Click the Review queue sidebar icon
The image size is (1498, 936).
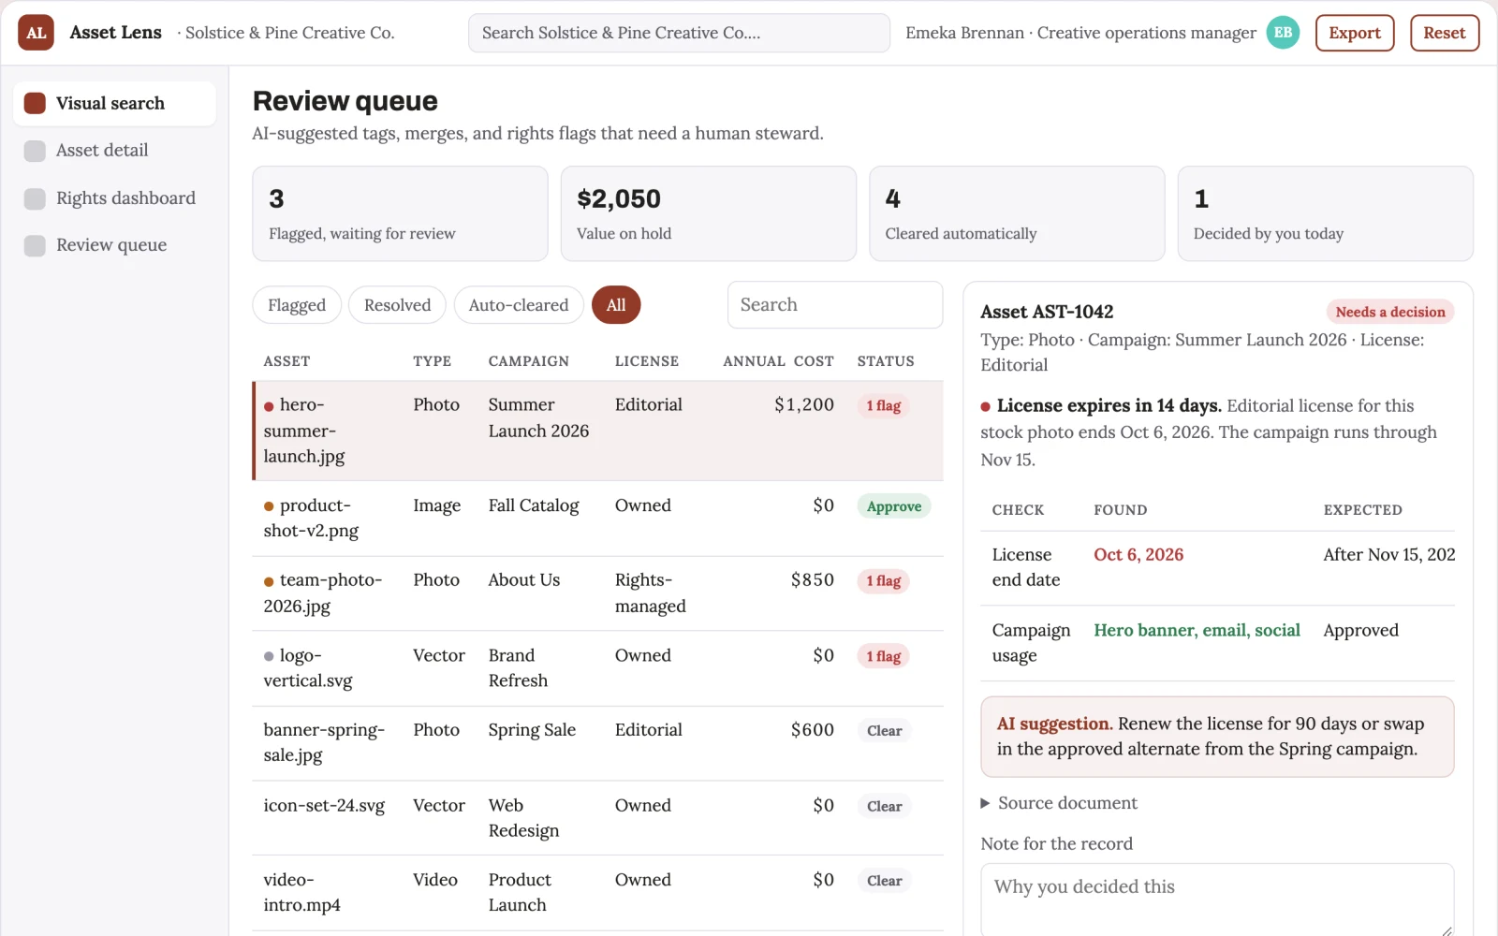click(x=35, y=245)
